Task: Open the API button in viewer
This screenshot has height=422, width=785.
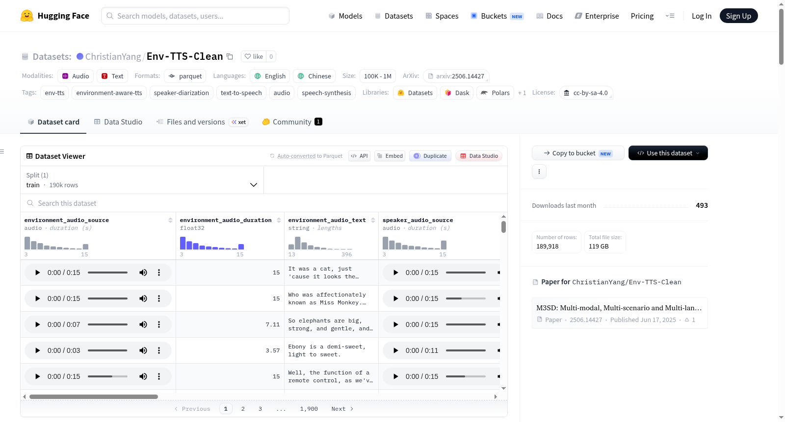Action: tap(359, 156)
